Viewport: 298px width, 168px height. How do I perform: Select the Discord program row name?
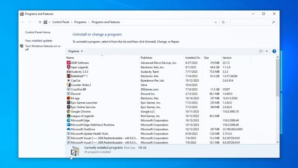(75, 94)
